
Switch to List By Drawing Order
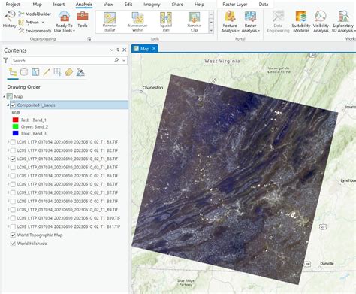pos(13,72)
